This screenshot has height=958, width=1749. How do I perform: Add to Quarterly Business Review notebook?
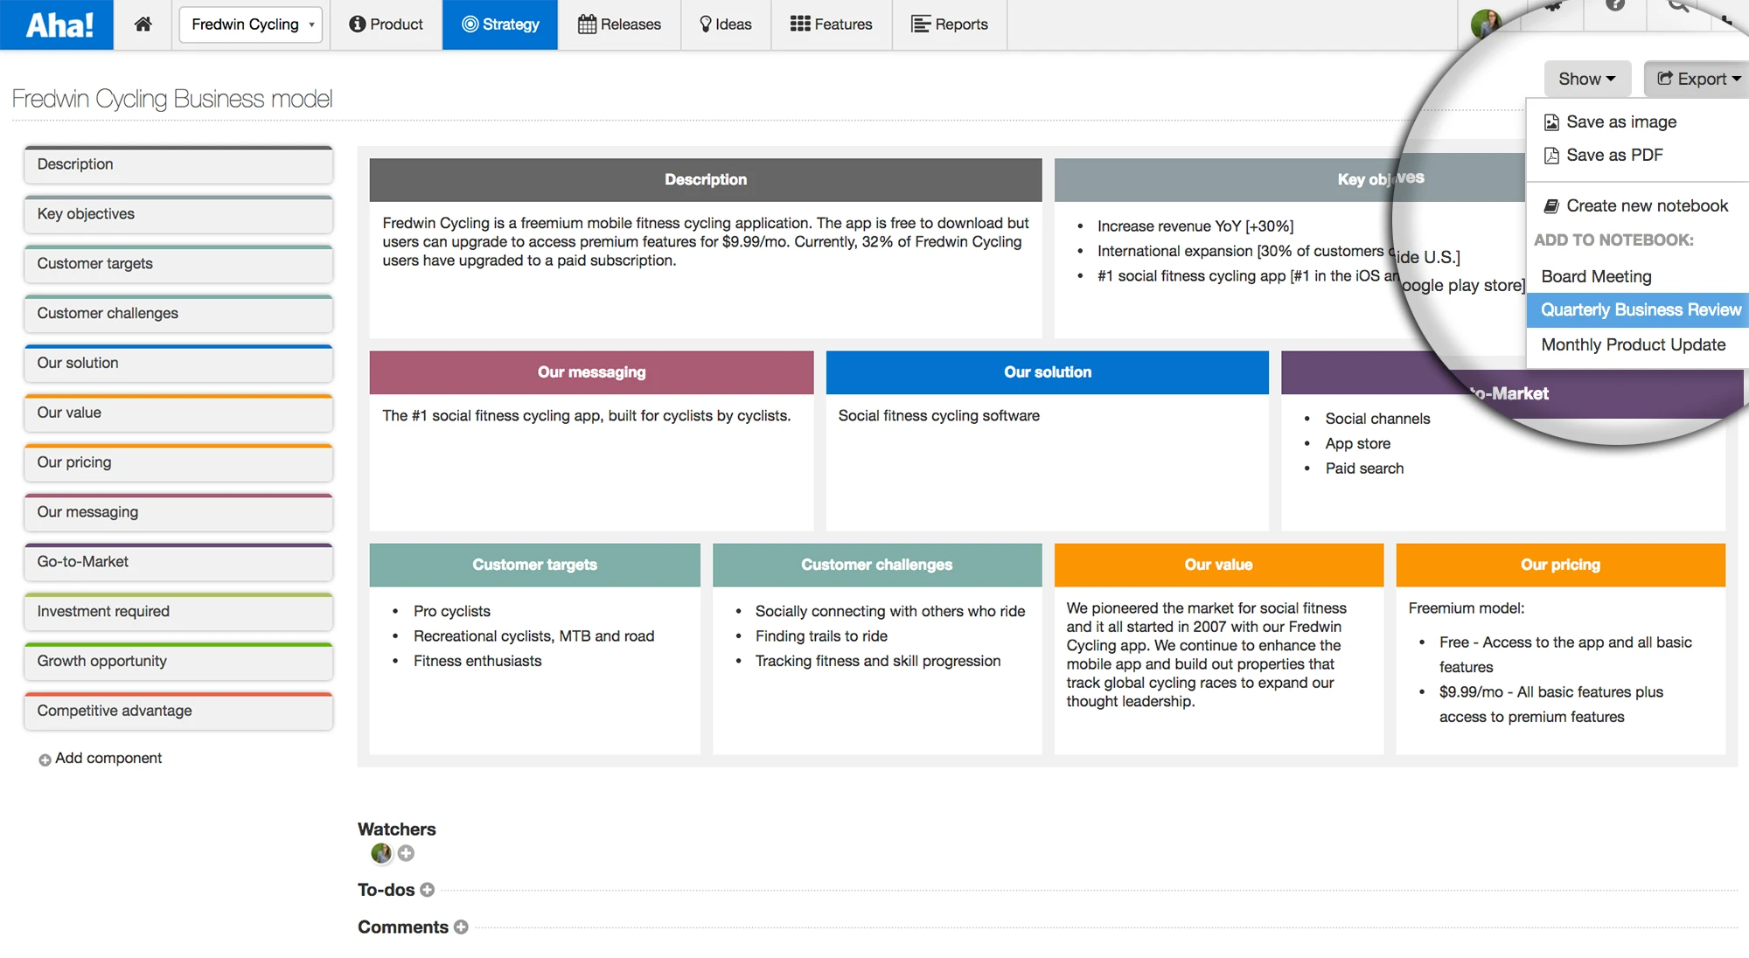pyautogui.click(x=1640, y=309)
